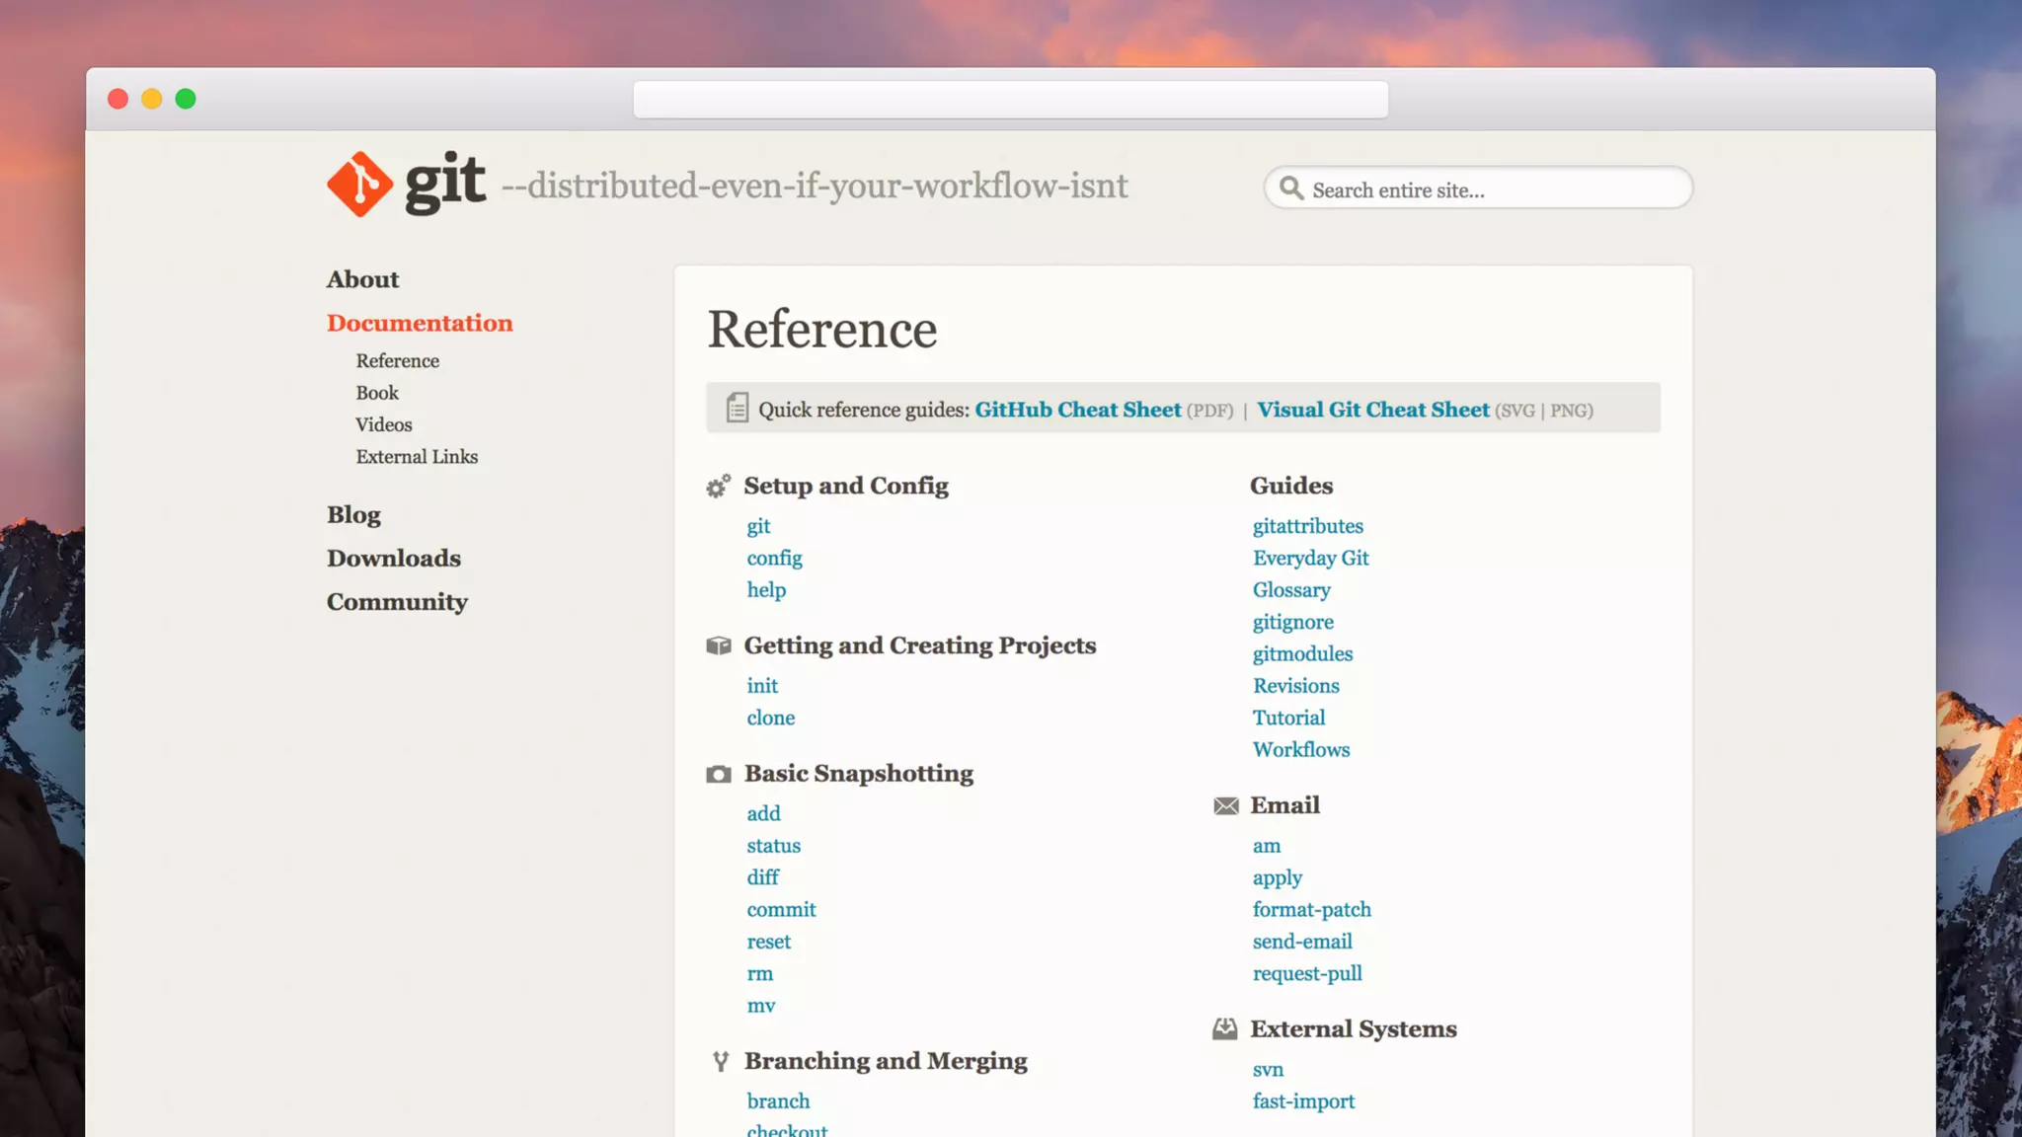Open the gitignore guide link

pos(1292,623)
